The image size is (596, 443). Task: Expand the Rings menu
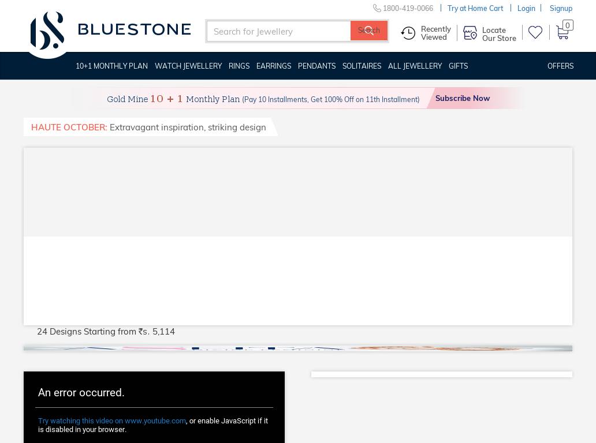point(239,66)
